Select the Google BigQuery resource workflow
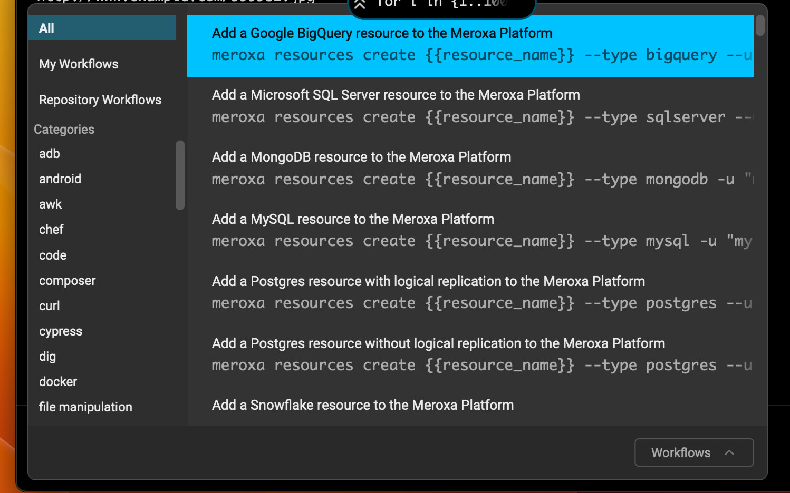The width and height of the screenshot is (790, 493). point(469,45)
